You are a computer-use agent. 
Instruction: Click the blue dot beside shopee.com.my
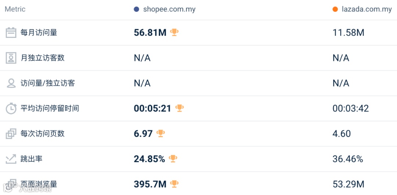[x=136, y=9]
